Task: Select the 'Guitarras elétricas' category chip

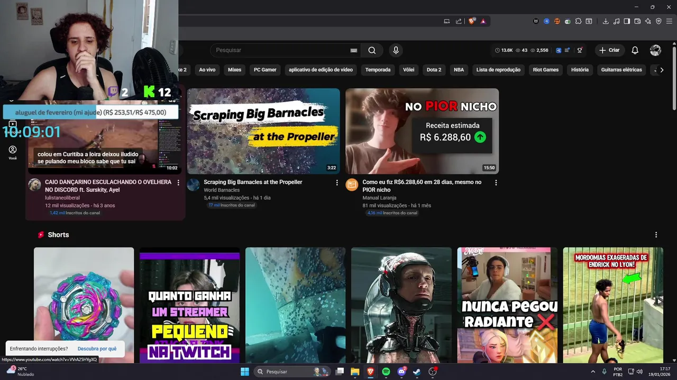Action: (621, 70)
